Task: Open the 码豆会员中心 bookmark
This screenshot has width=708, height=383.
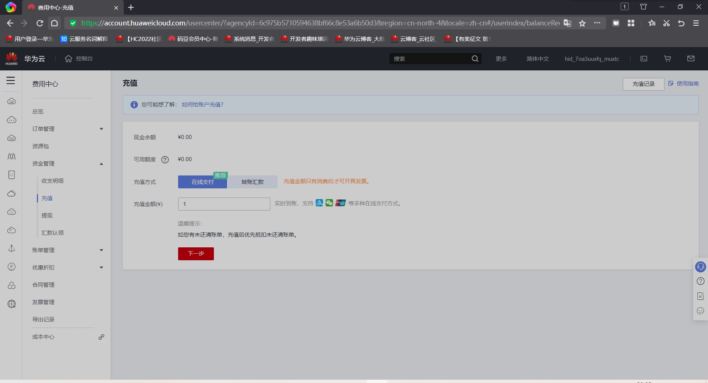Action: (193, 39)
